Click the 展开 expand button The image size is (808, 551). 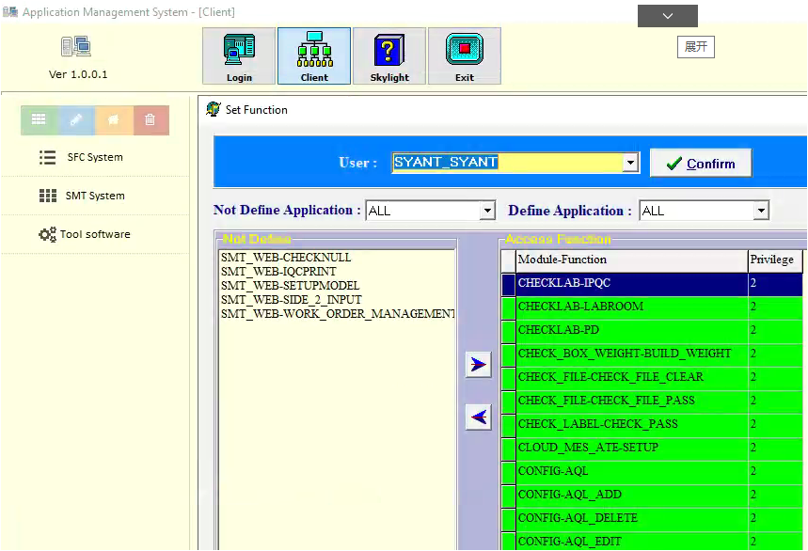[x=695, y=47]
